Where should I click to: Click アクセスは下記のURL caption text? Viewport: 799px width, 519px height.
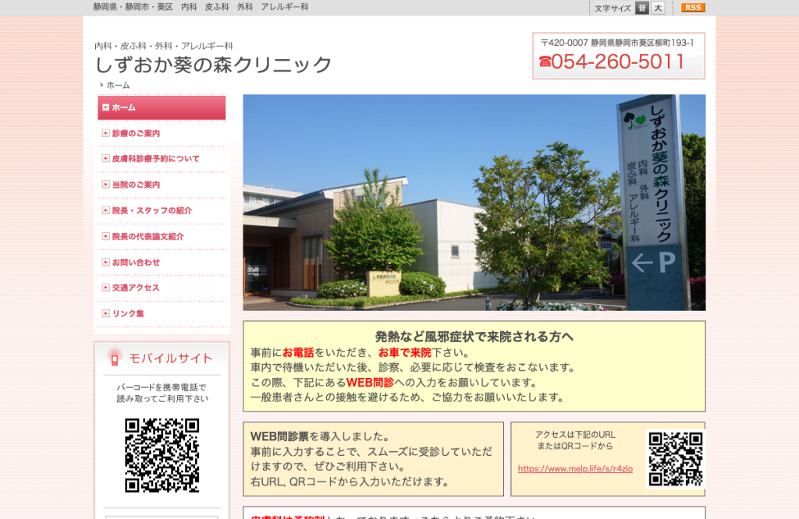pyautogui.click(x=575, y=435)
